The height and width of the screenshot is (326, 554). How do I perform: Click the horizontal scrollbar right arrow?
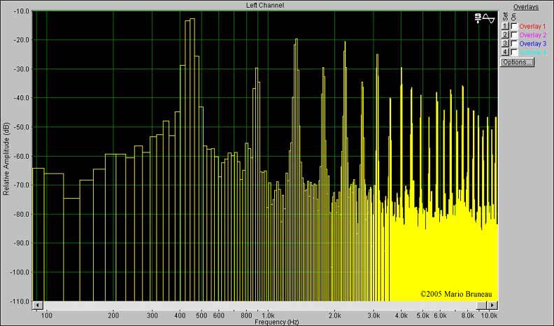point(492,305)
